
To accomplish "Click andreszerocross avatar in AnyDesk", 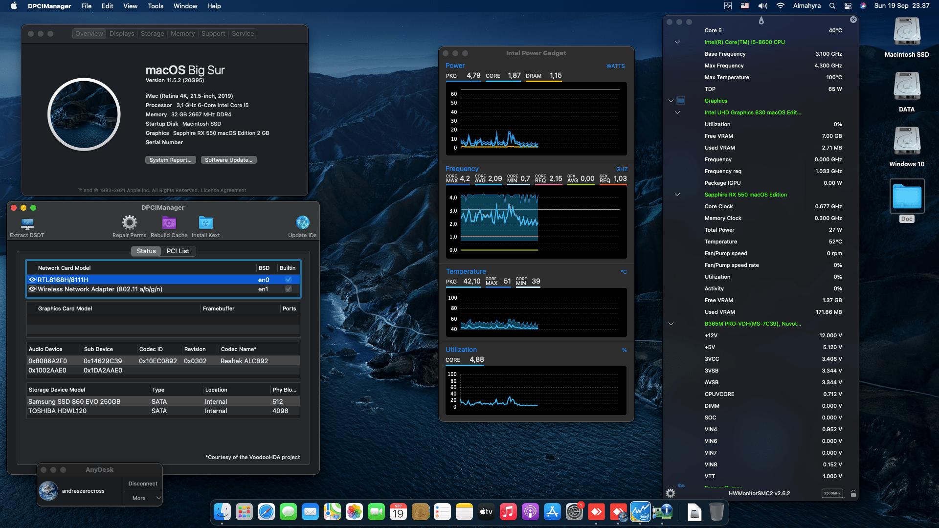I will [x=48, y=491].
